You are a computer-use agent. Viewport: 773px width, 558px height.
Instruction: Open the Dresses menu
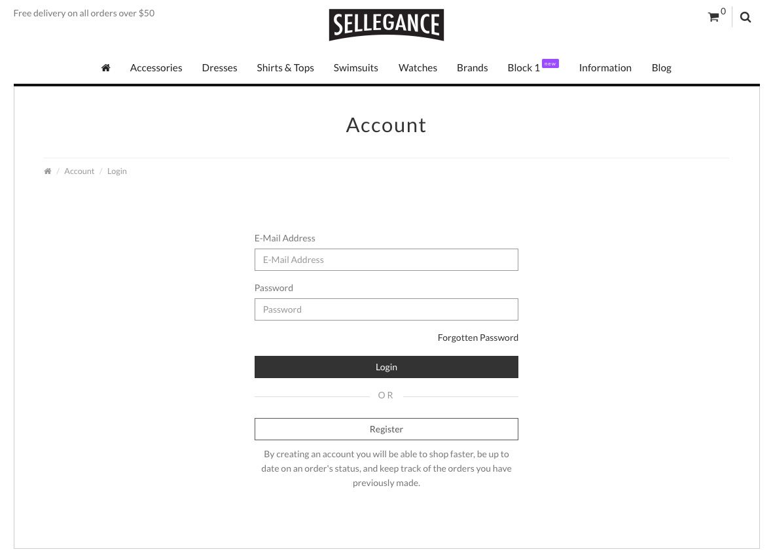point(219,67)
